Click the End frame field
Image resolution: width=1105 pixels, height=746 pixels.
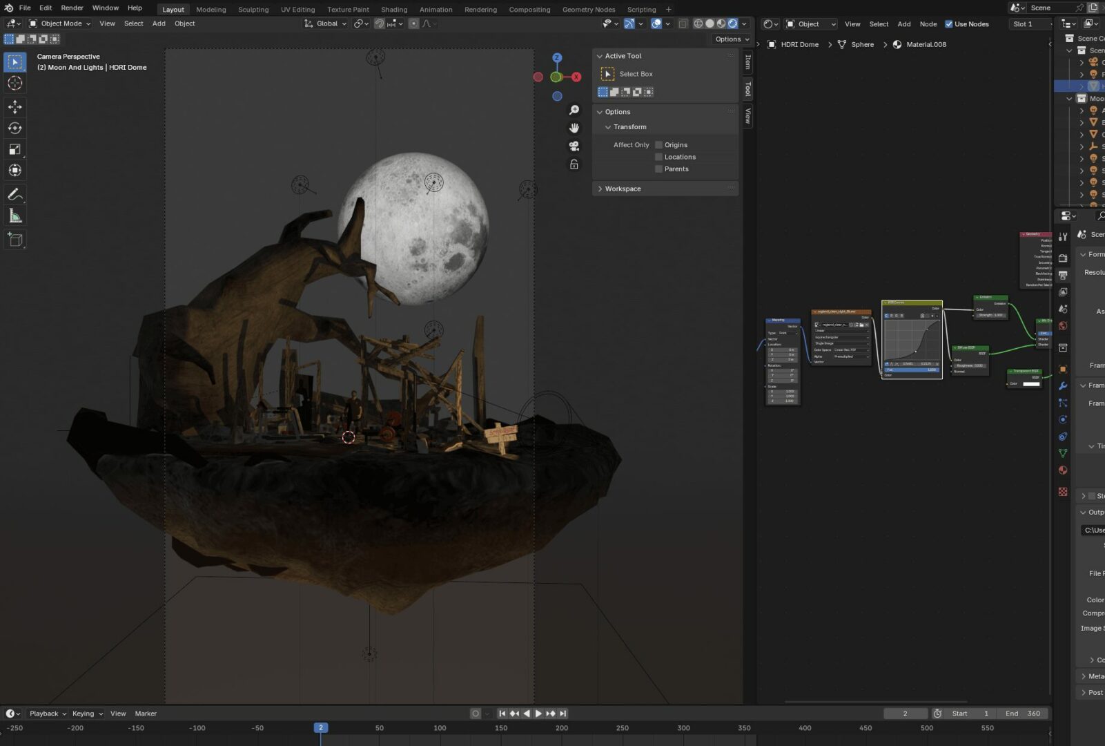1024,714
